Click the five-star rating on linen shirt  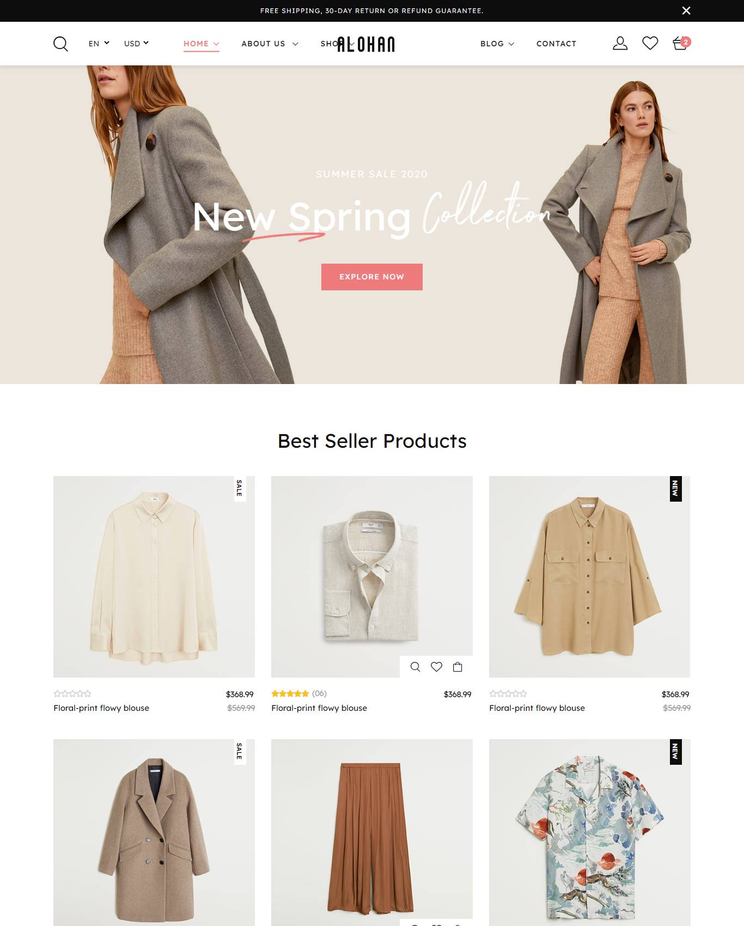click(x=290, y=693)
